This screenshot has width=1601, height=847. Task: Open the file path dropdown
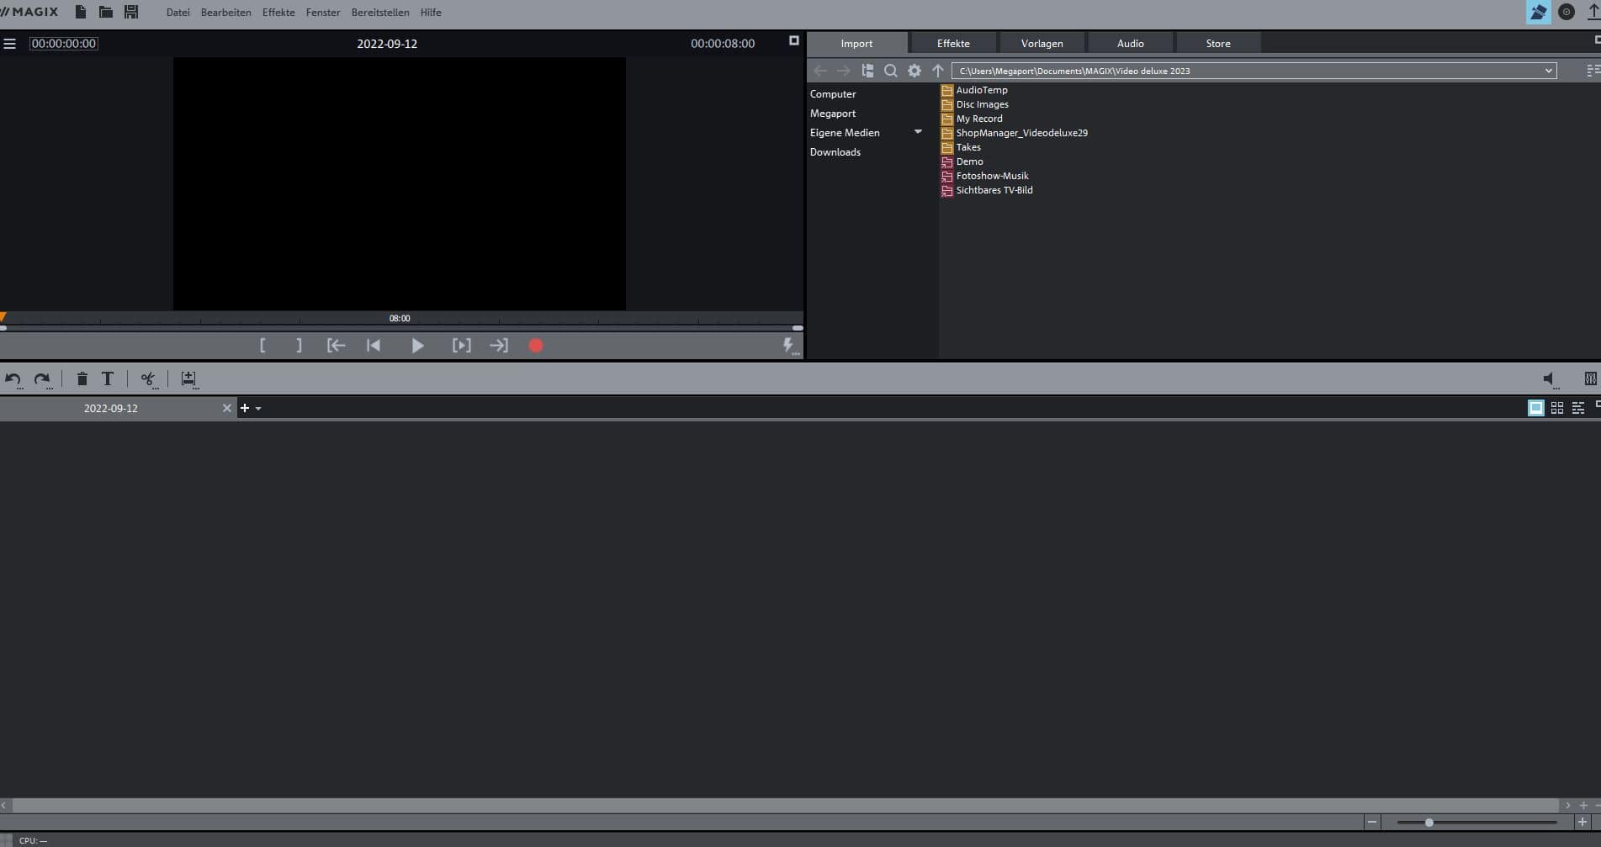[1548, 71]
